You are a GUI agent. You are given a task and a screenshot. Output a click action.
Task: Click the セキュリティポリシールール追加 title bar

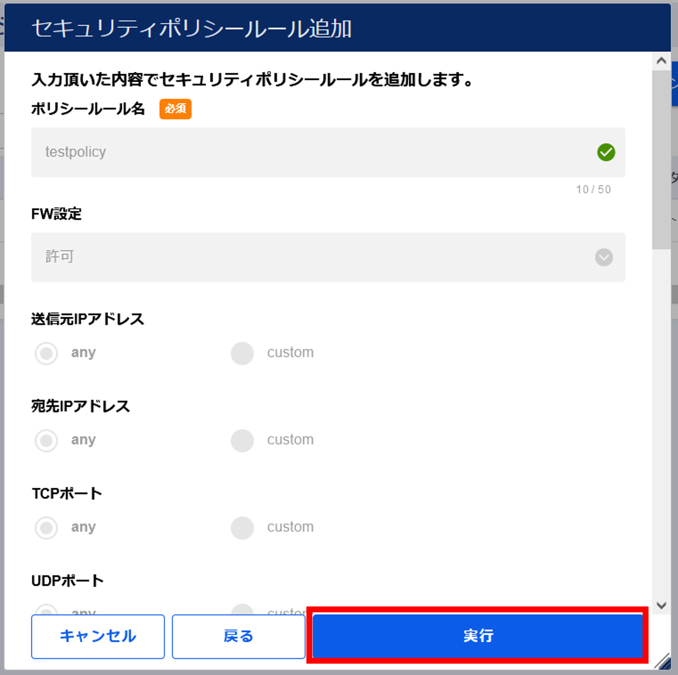(338, 28)
